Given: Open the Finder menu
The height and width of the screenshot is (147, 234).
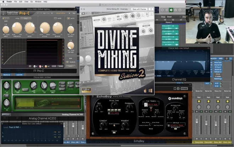Looking at the screenshot, I should (9, 2).
